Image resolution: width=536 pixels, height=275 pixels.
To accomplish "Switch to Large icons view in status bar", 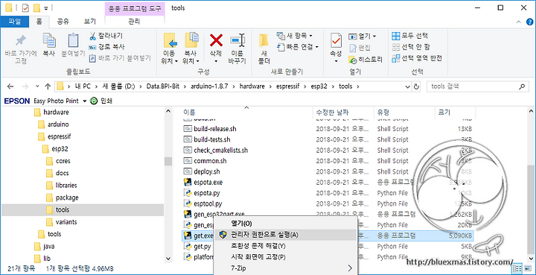I will [x=528, y=268].
